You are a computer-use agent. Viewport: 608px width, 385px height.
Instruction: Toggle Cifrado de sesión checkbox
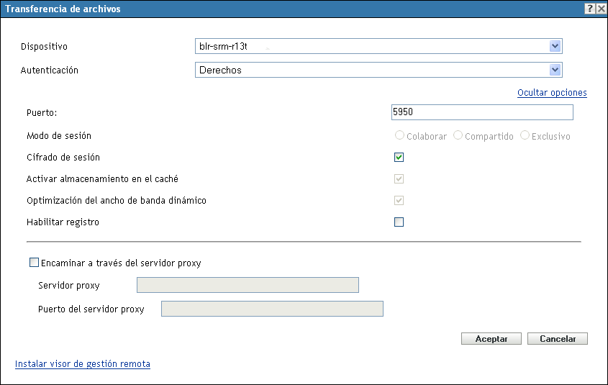[x=399, y=158]
